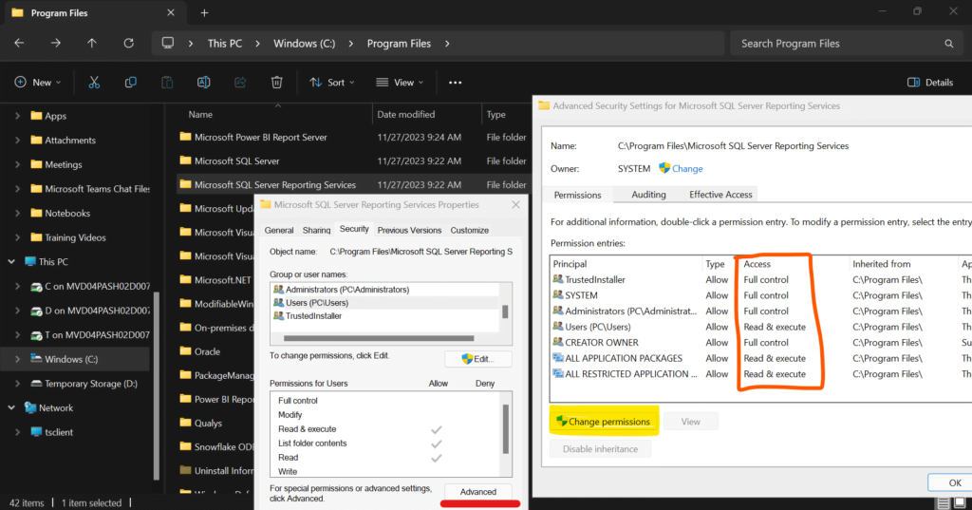The height and width of the screenshot is (510, 972).
Task: Collapse the This PC tree node
Action: coord(11,262)
